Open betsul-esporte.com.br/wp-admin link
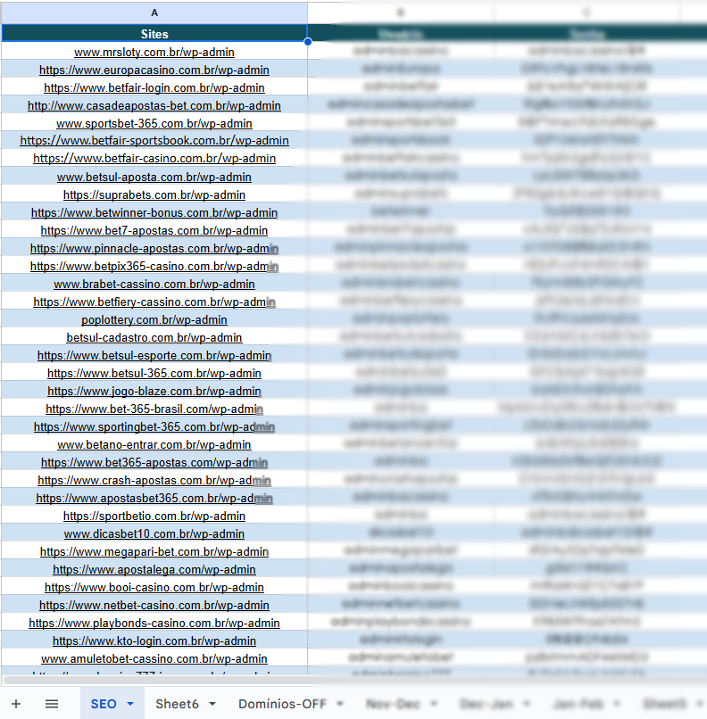Image resolution: width=707 pixels, height=719 pixels. click(154, 356)
